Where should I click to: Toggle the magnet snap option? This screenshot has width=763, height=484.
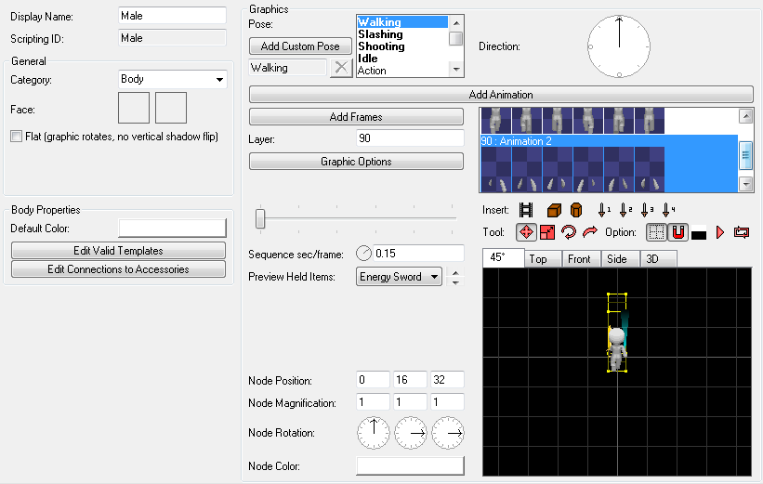(x=677, y=232)
